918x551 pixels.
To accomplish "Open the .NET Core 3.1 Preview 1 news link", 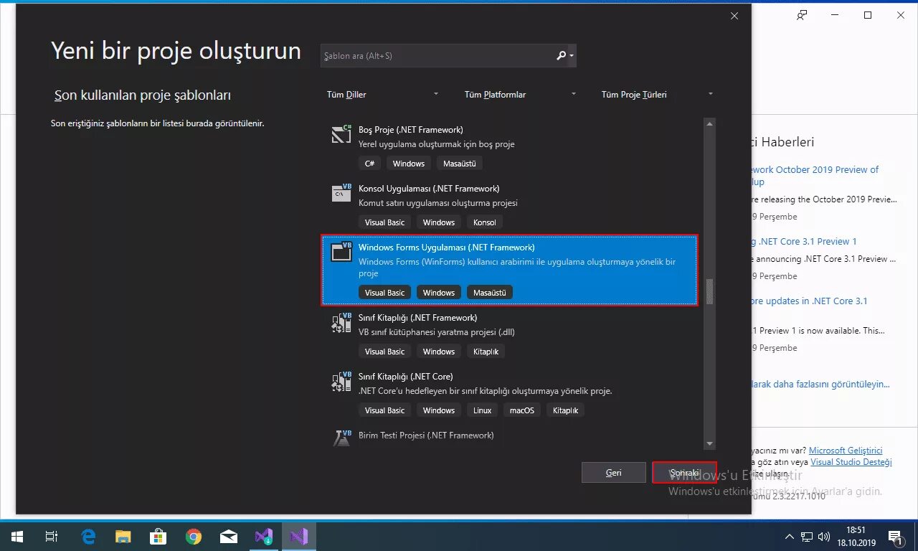I will tap(804, 242).
